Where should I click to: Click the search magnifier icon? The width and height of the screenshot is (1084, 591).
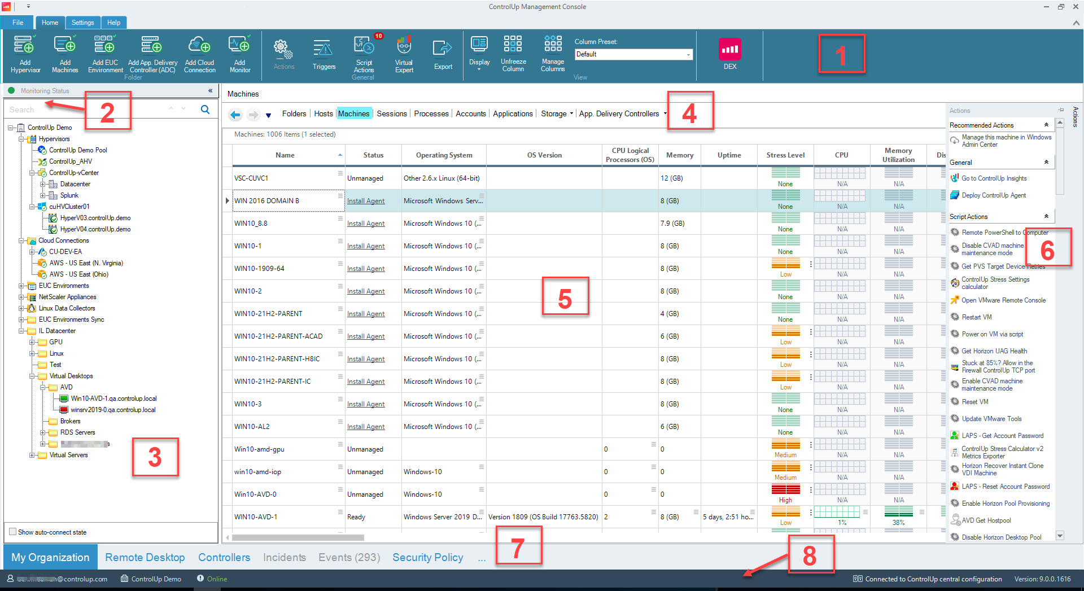(x=206, y=109)
